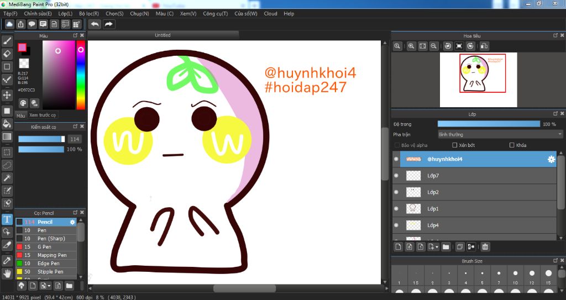Open the Cloud icon in top toolbar
Screen dimensions: 566x300
[9, 24]
